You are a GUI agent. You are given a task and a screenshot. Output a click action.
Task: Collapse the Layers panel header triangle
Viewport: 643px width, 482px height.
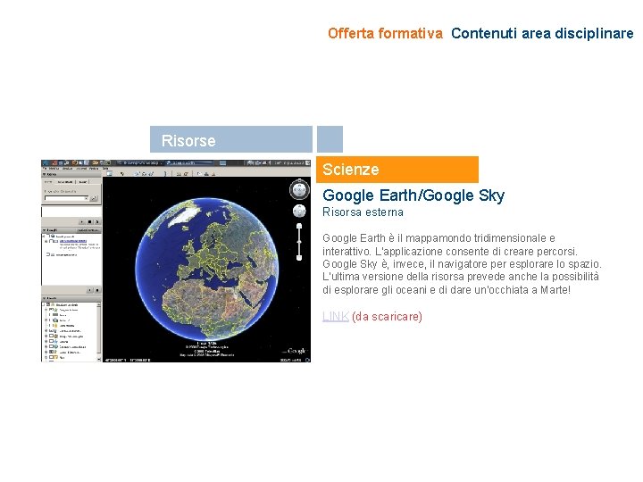click(x=45, y=298)
